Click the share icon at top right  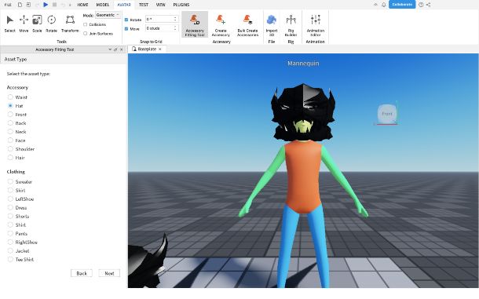(428, 5)
